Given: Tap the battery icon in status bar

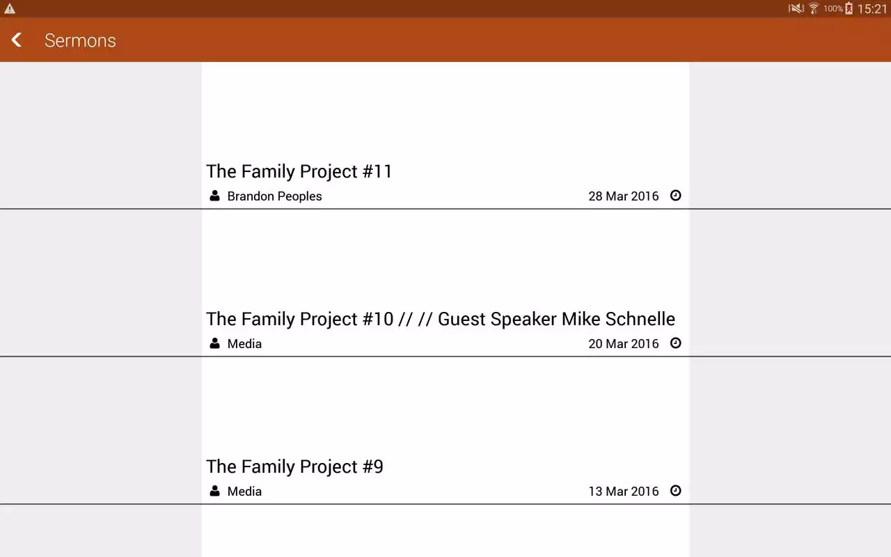Looking at the screenshot, I should [849, 8].
